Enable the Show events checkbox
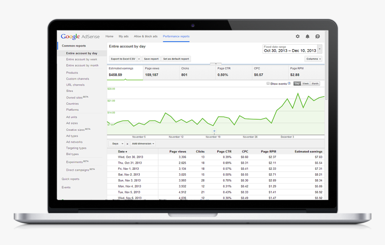 pyautogui.click(x=268, y=83)
